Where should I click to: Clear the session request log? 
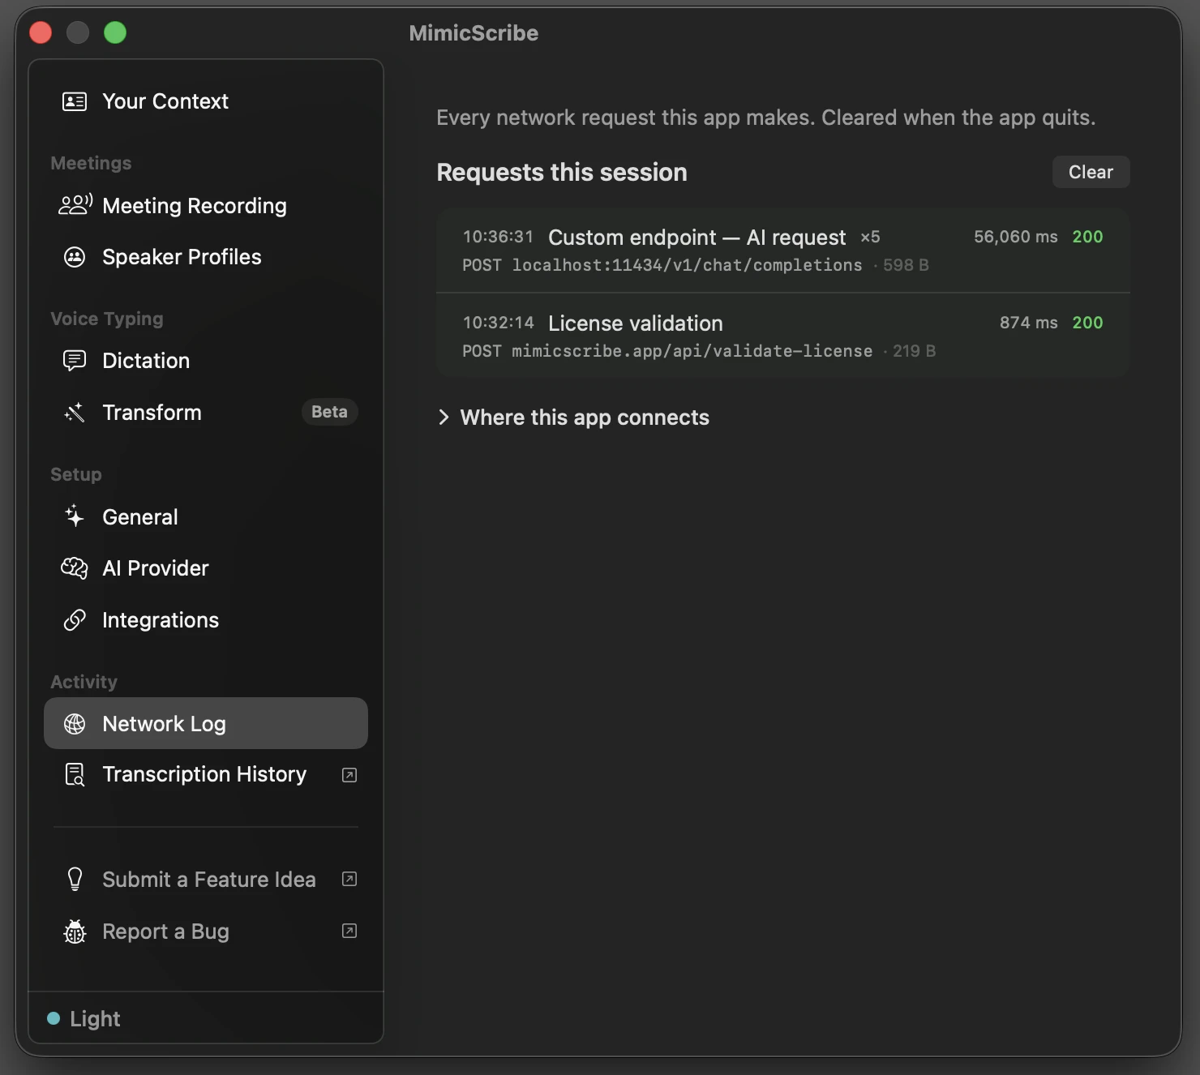1091,172
